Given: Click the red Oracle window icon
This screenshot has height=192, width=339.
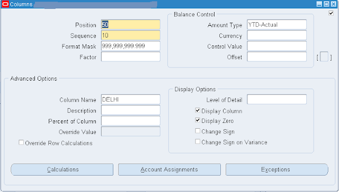Looking at the screenshot, I should [5, 4].
